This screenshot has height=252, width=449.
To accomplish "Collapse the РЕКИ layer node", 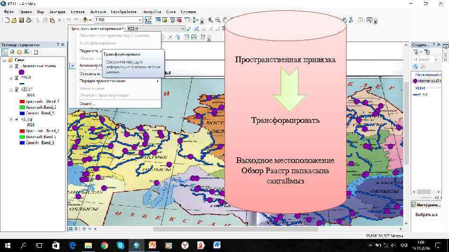I will point(11,78).
